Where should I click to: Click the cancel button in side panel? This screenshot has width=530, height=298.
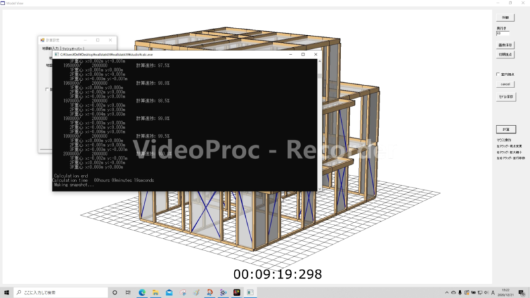(505, 84)
